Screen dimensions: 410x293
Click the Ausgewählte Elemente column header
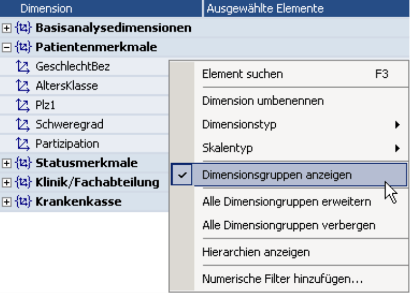click(306, 9)
